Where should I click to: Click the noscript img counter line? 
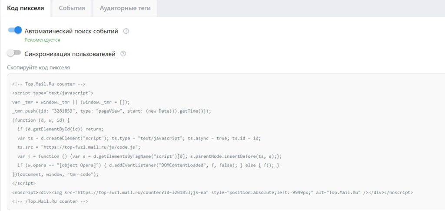pyautogui.click(x=212, y=192)
